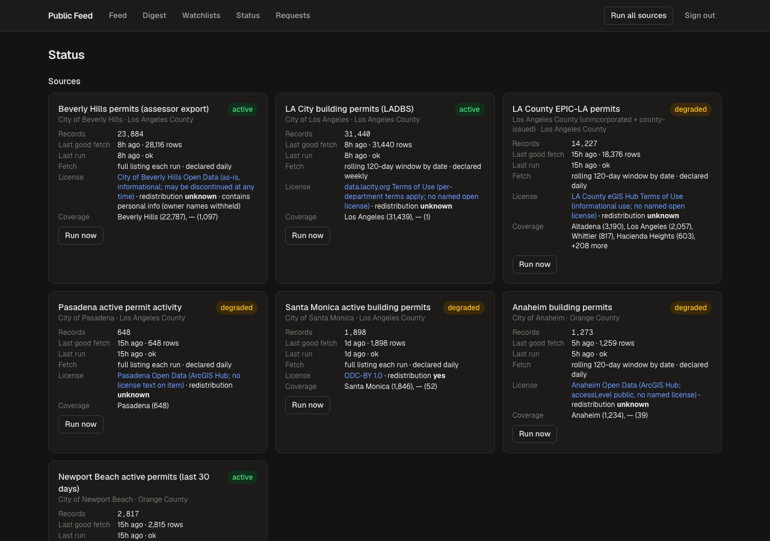This screenshot has width=770, height=541.
Task: Sign out of the account
Action: point(700,16)
